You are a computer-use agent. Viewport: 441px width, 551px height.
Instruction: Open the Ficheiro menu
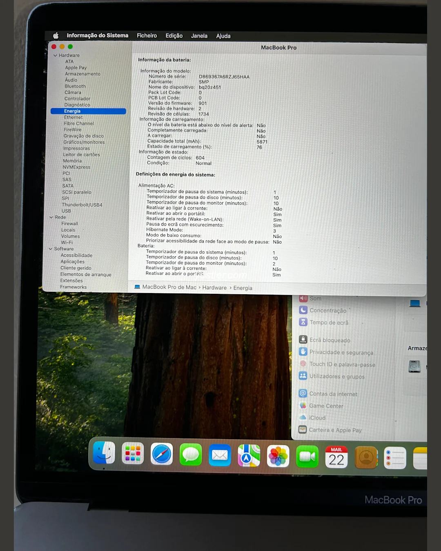pos(147,36)
